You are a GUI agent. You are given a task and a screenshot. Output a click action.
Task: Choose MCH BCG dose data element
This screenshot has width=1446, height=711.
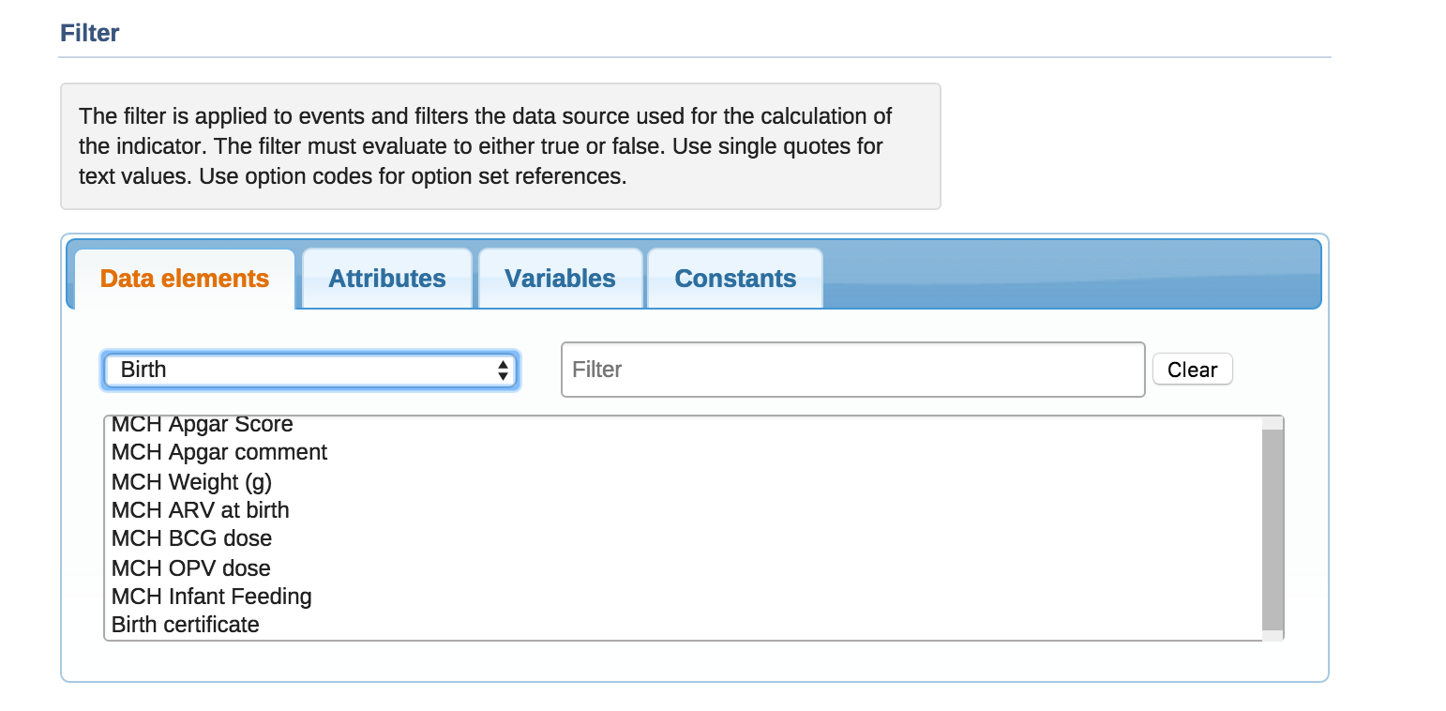(x=191, y=538)
